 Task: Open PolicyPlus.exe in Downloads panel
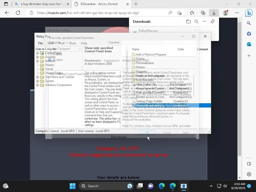148,31
